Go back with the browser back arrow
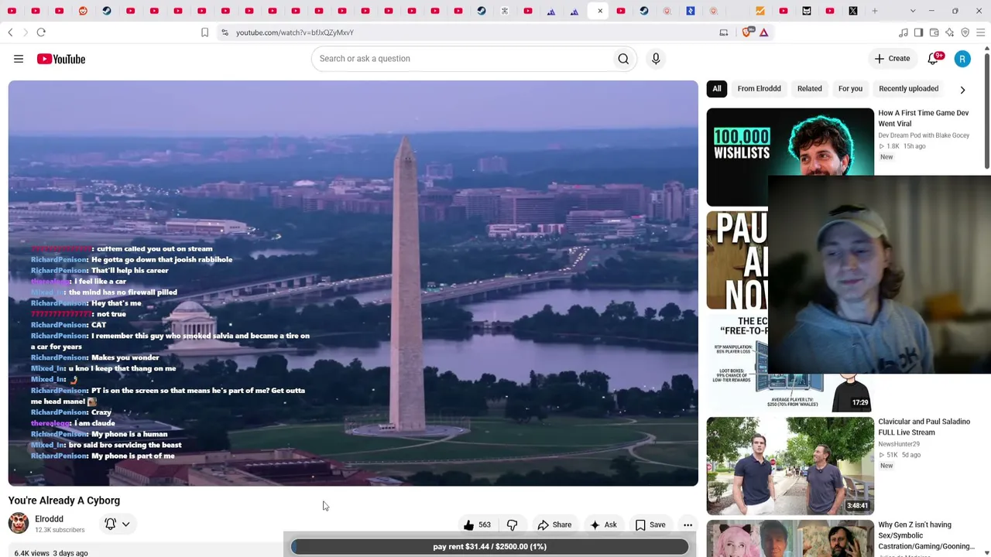 10,32
